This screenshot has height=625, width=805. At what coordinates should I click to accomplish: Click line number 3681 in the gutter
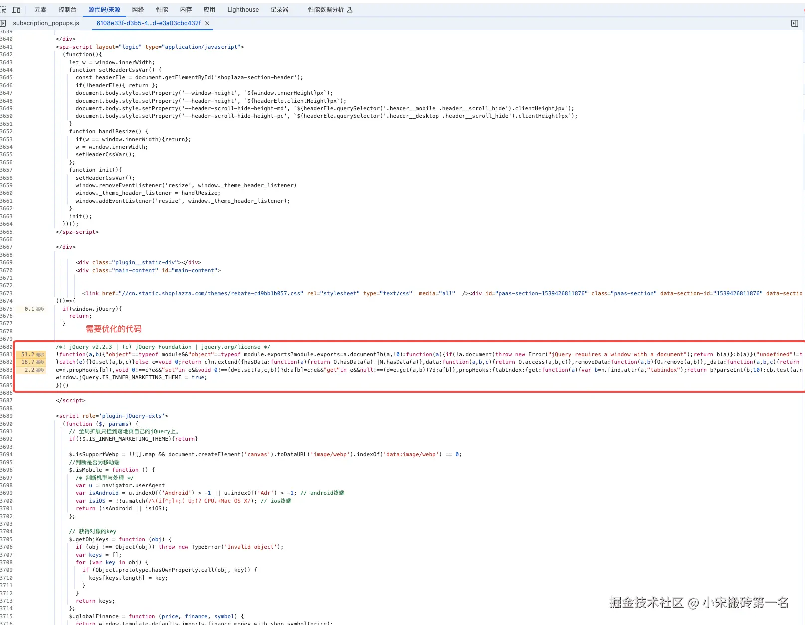pos(6,355)
